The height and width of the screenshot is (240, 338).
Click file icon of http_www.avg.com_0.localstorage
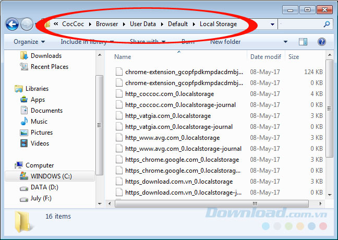(x=119, y=138)
